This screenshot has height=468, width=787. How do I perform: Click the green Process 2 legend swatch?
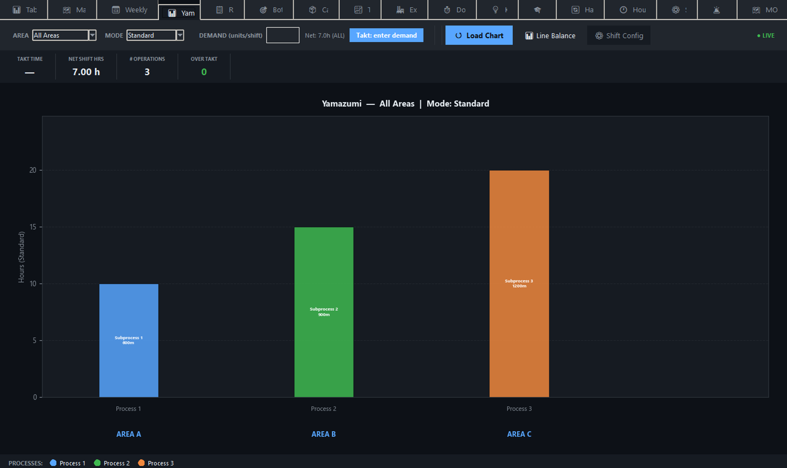click(x=97, y=463)
